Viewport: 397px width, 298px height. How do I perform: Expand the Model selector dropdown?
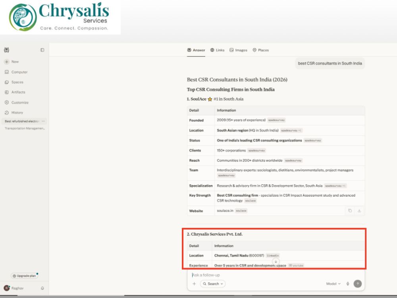coord(333,284)
